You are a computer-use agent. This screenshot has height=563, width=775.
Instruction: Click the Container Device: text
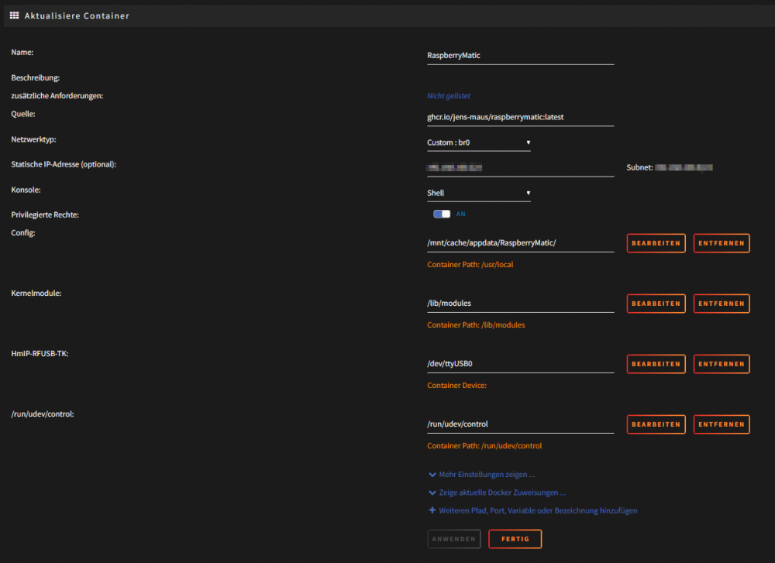[456, 385]
